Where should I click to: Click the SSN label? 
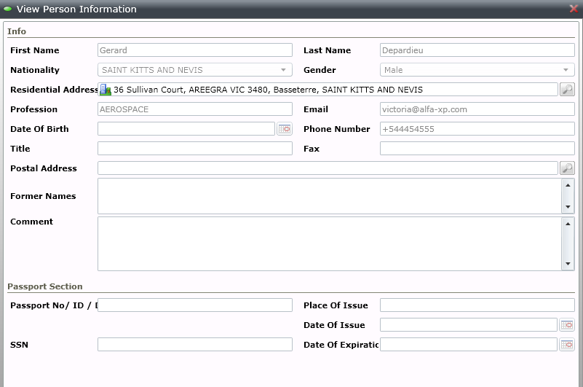coord(20,345)
